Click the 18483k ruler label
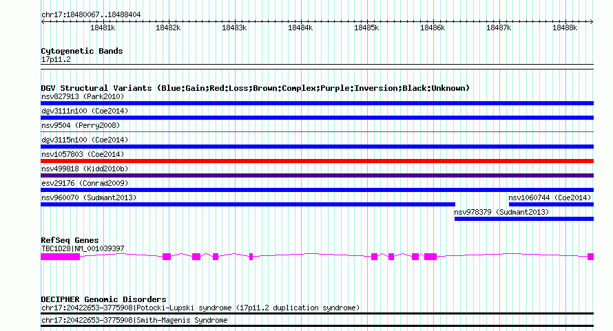613x331 pixels. click(x=234, y=28)
